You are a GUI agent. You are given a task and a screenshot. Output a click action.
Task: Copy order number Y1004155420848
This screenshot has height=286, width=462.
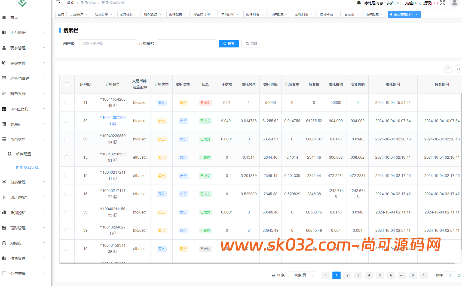pos(115,106)
